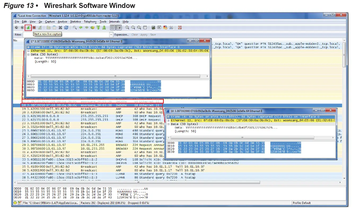Open Coloring Rules via the toolbar icon
352x210 pixels.
click(x=165, y=27)
